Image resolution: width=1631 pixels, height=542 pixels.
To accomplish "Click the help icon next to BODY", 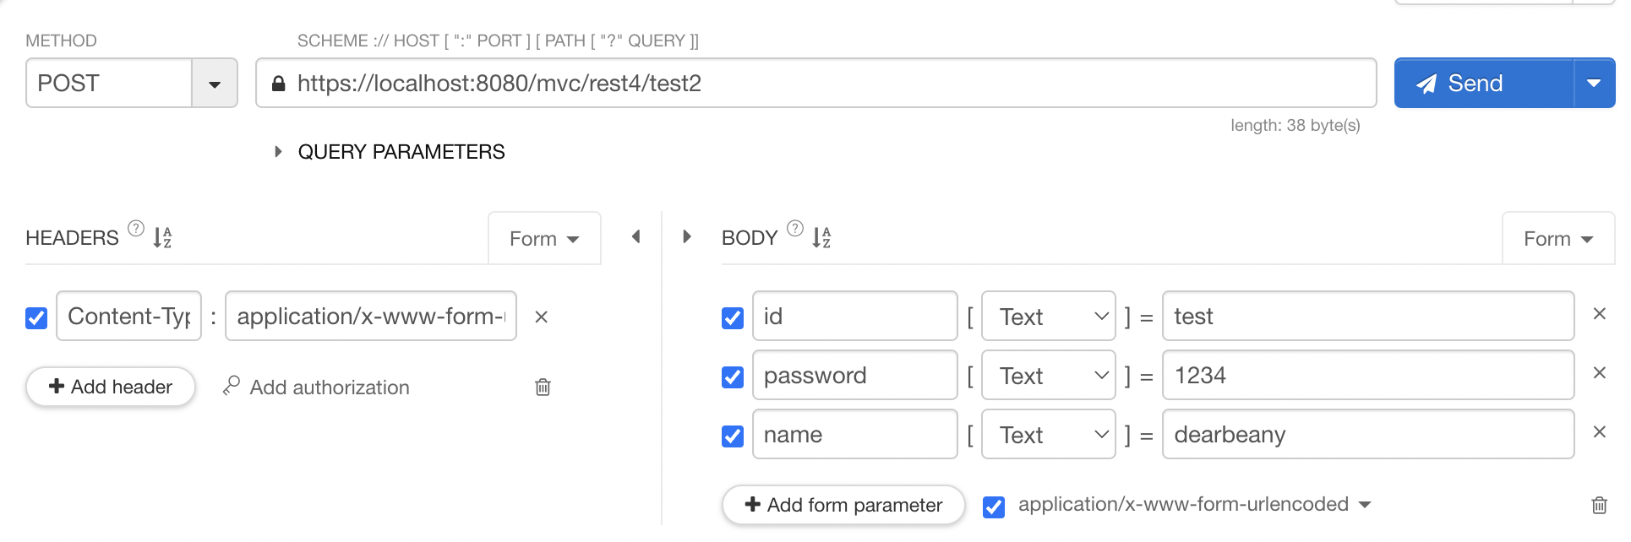I will click(x=795, y=228).
